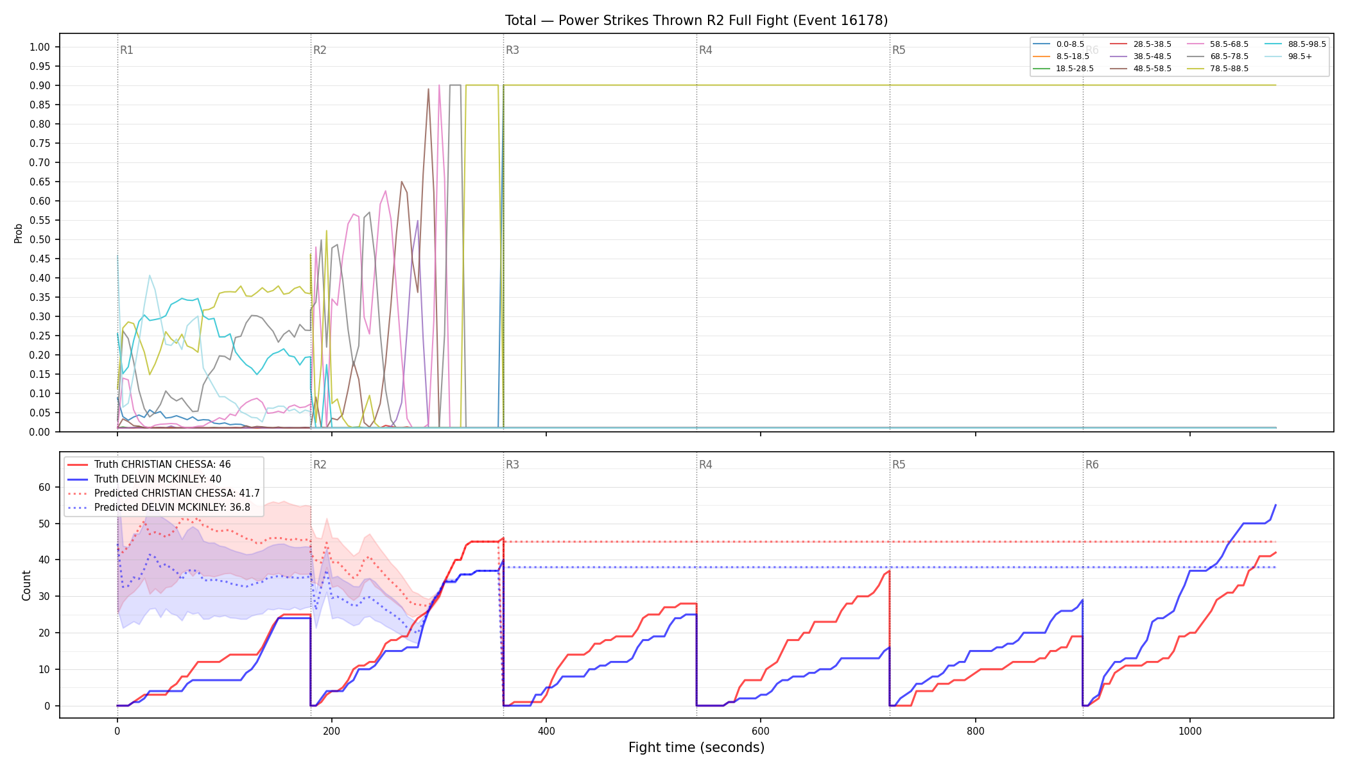Click the R2 round marker in the count chart

pos(320,465)
